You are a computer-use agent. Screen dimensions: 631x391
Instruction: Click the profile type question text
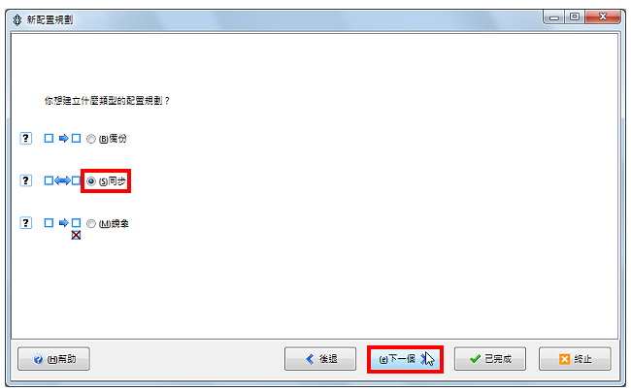(107, 101)
